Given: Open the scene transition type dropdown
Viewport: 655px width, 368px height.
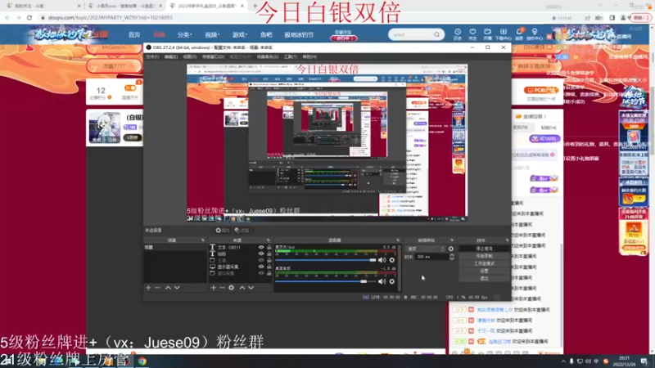Looking at the screenshot, I should tap(426, 249).
